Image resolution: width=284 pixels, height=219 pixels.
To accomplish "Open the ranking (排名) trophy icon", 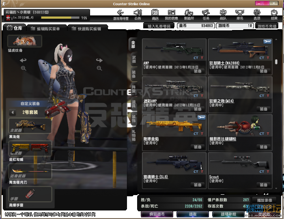I will coord(240,15).
